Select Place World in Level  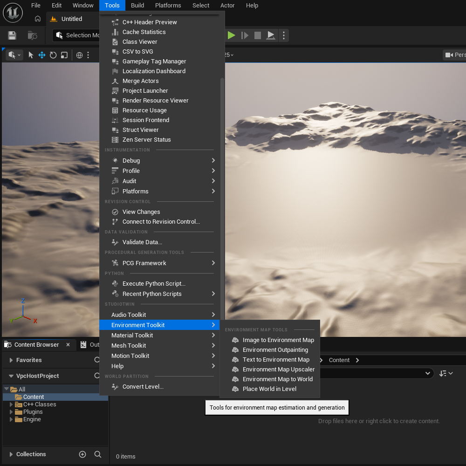point(270,389)
